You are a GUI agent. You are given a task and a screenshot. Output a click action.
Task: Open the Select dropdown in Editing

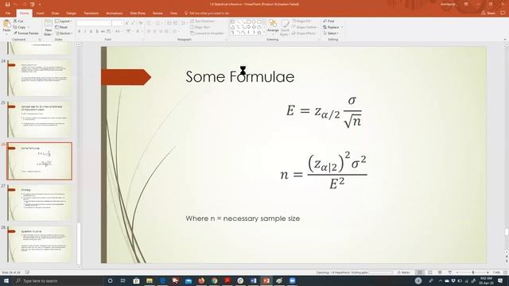click(331, 33)
